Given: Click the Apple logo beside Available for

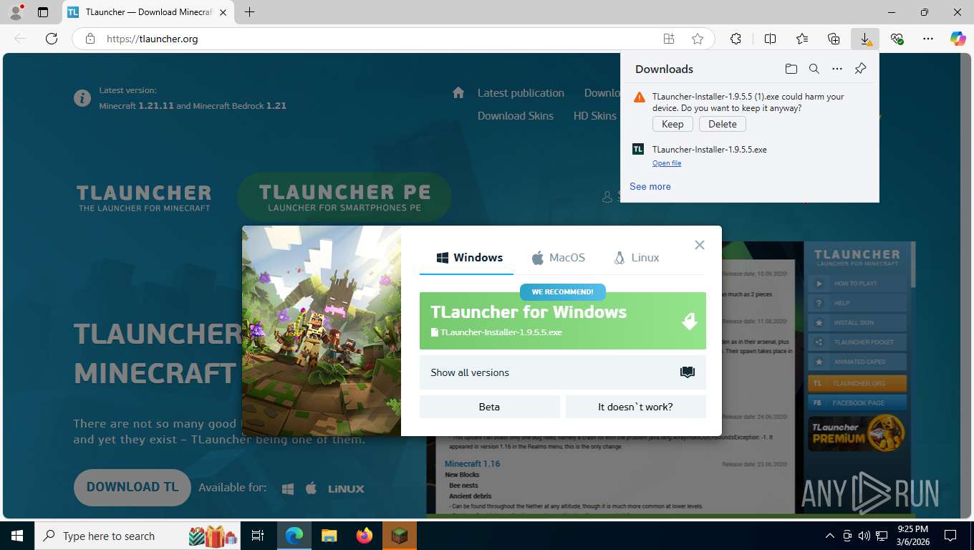Looking at the screenshot, I should (311, 488).
